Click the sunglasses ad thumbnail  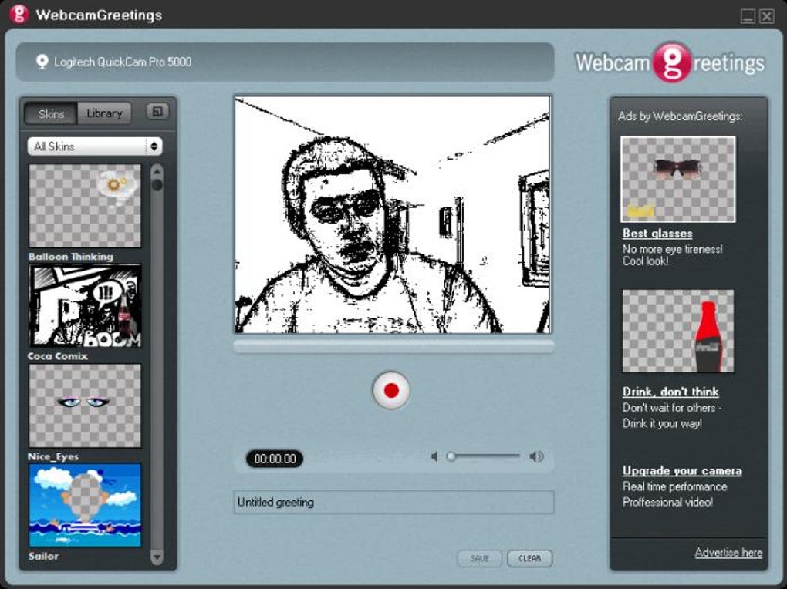pyautogui.click(x=678, y=179)
